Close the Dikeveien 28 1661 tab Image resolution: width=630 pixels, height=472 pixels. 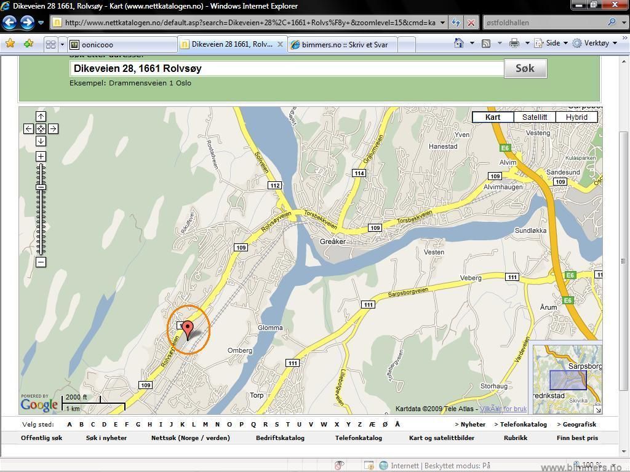[281, 44]
